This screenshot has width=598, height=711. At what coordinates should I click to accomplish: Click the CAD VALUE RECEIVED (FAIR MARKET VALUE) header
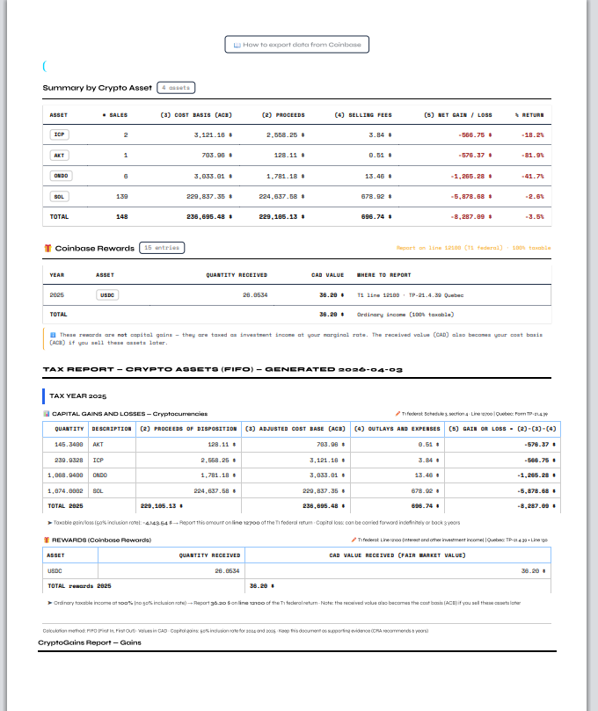tap(397, 555)
